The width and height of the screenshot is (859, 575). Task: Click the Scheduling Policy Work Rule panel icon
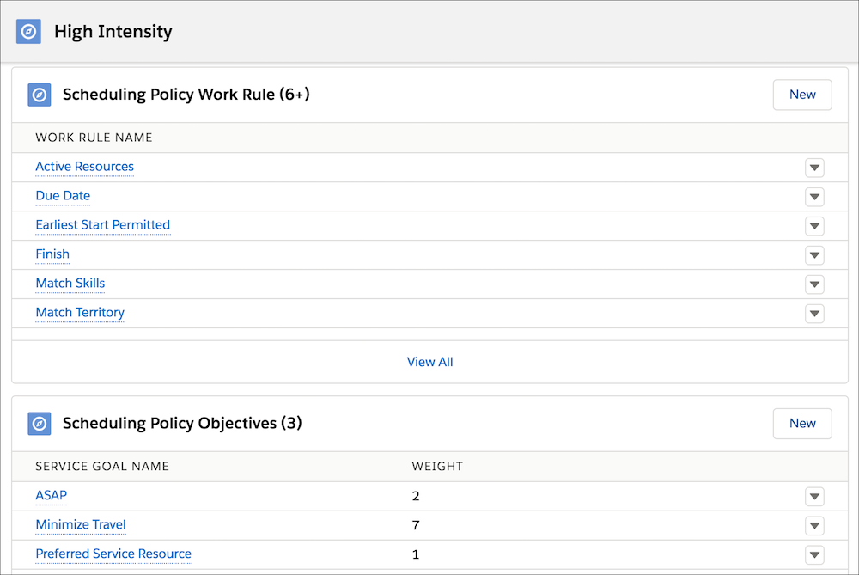39,95
